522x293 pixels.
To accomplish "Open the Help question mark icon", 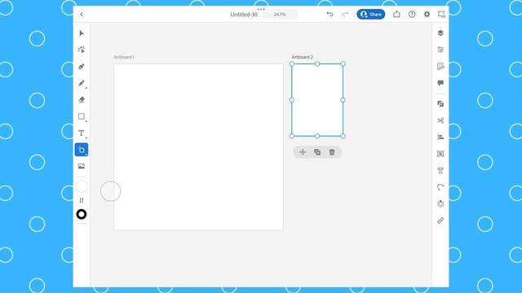I will [412, 15].
